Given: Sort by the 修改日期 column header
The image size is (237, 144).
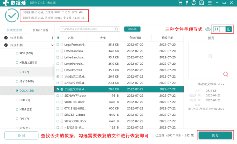Looking at the screenshot, I should pos(168,38).
